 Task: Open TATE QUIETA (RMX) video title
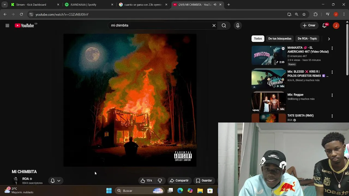pos(300,115)
